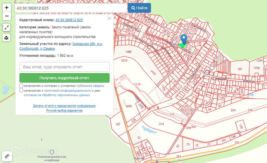Toggle fullscreen map view
Image resolution: width=267 pixels, height=163 pixels.
[x=7, y=27]
